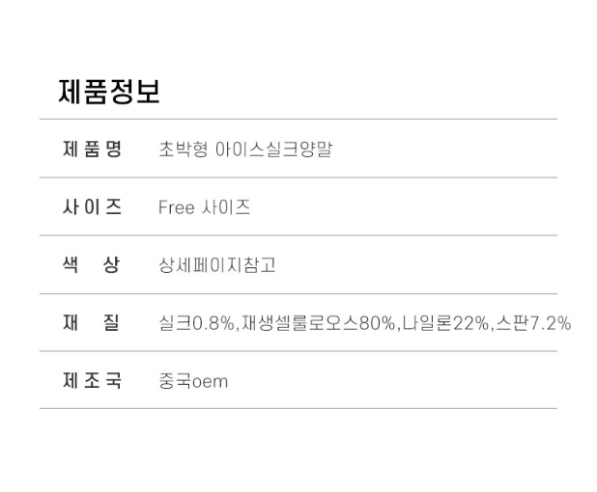The width and height of the screenshot is (597, 492).
Task: Click the 색 character in color label
Action: [71, 264]
